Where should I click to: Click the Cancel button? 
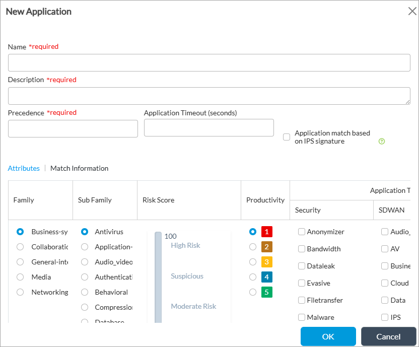click(388, 336)
